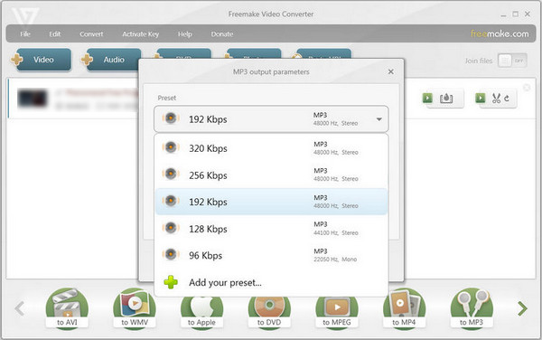The height and width of the screenshot is (340, 542).
Task: Open the Edit menu
Action: 54,33
